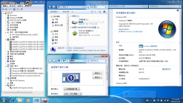
Task: Select Intel(R) HD Graphics Family adapter
Action: click(x=23, y=88)
